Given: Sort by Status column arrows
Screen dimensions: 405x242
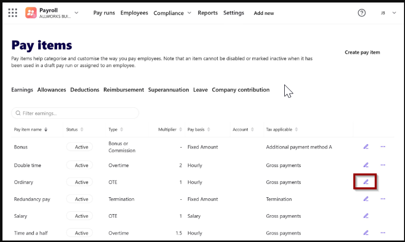Looking at the screenshot, I should click(82, 129).
